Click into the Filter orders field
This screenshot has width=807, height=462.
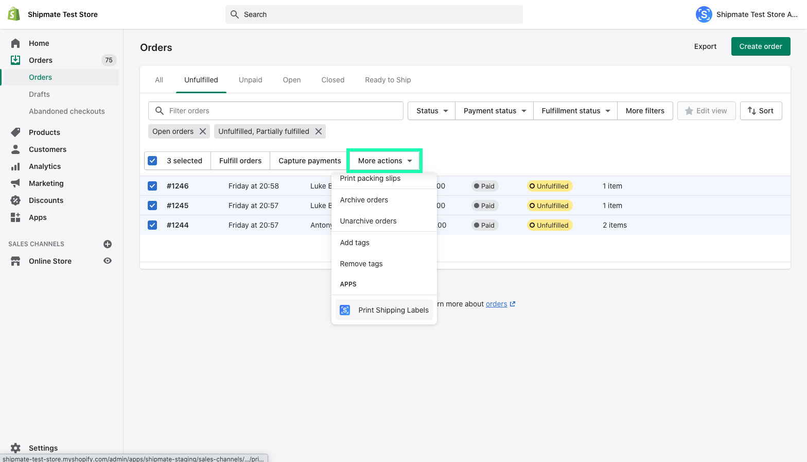276,111
